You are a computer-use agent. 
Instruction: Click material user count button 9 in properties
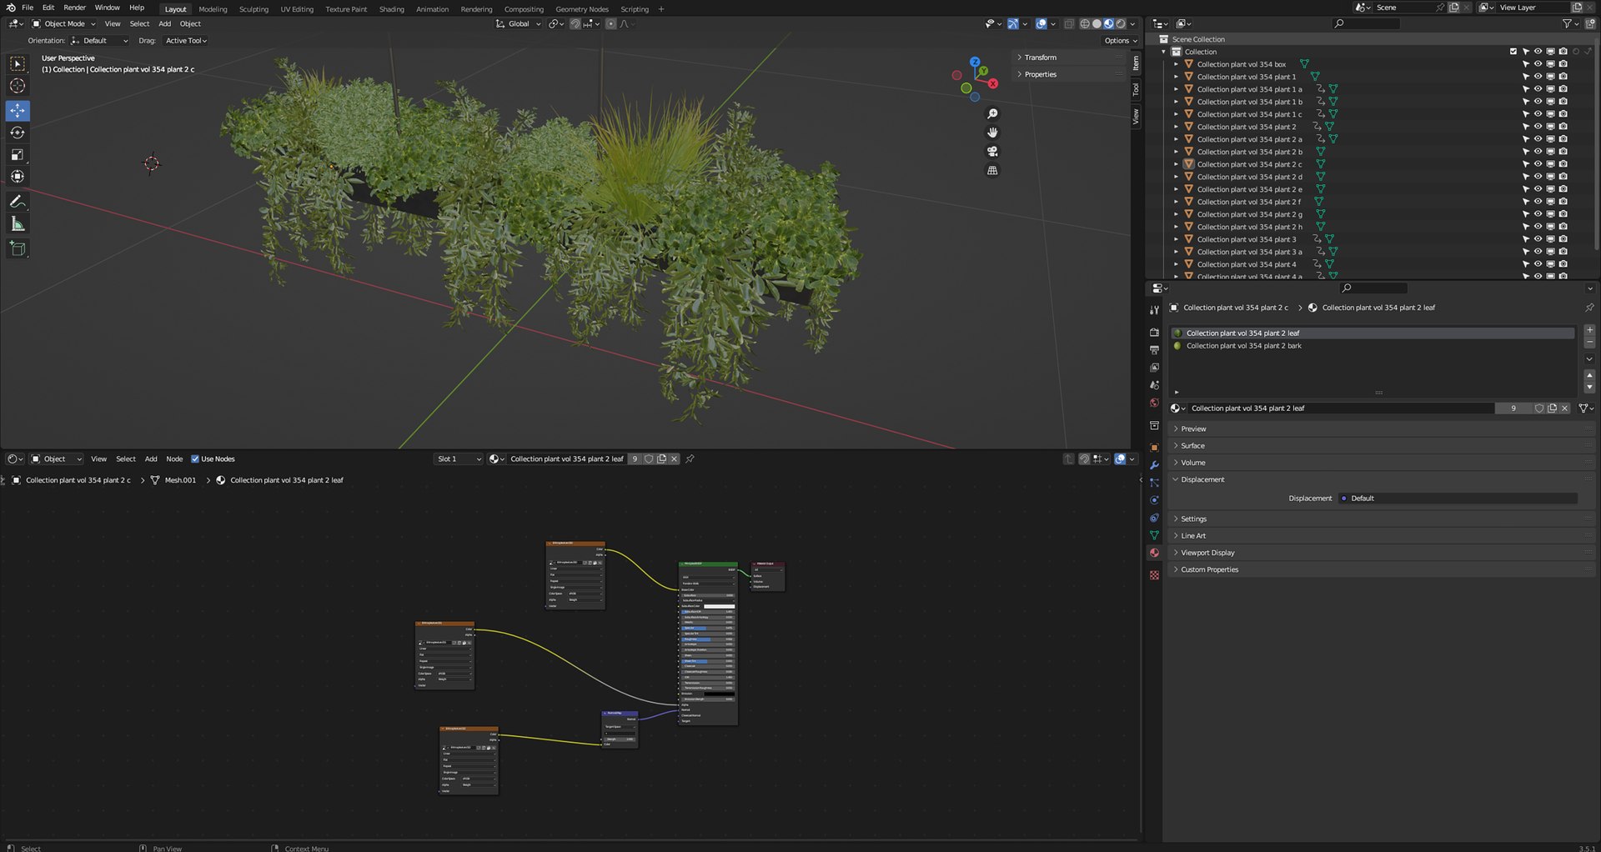(x=1513, y=408)
